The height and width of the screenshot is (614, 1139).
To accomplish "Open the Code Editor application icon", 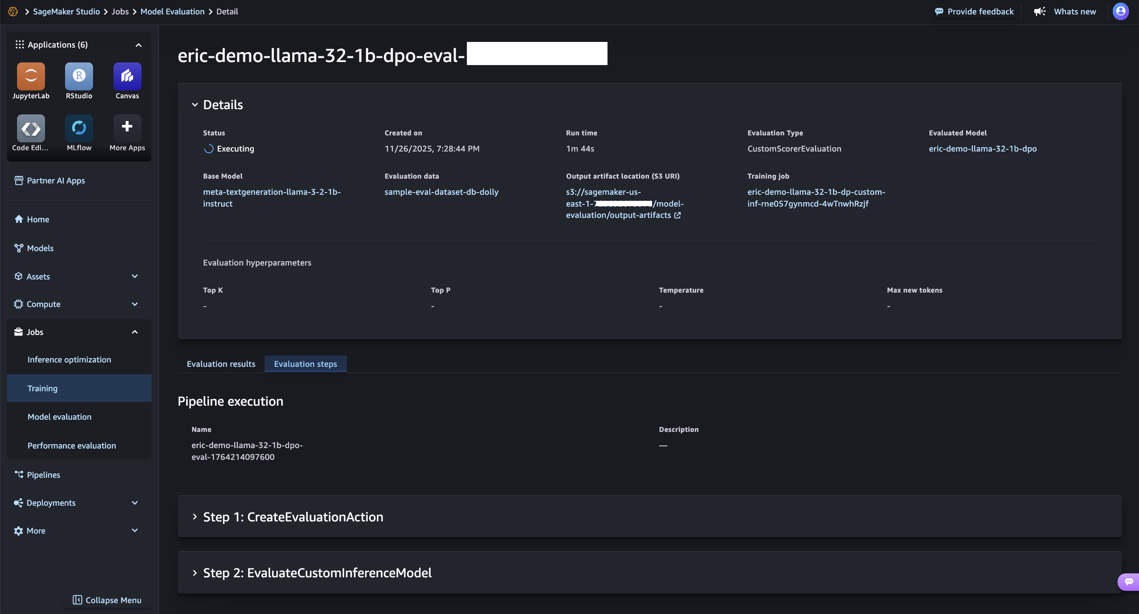I will tap(31, 128).
